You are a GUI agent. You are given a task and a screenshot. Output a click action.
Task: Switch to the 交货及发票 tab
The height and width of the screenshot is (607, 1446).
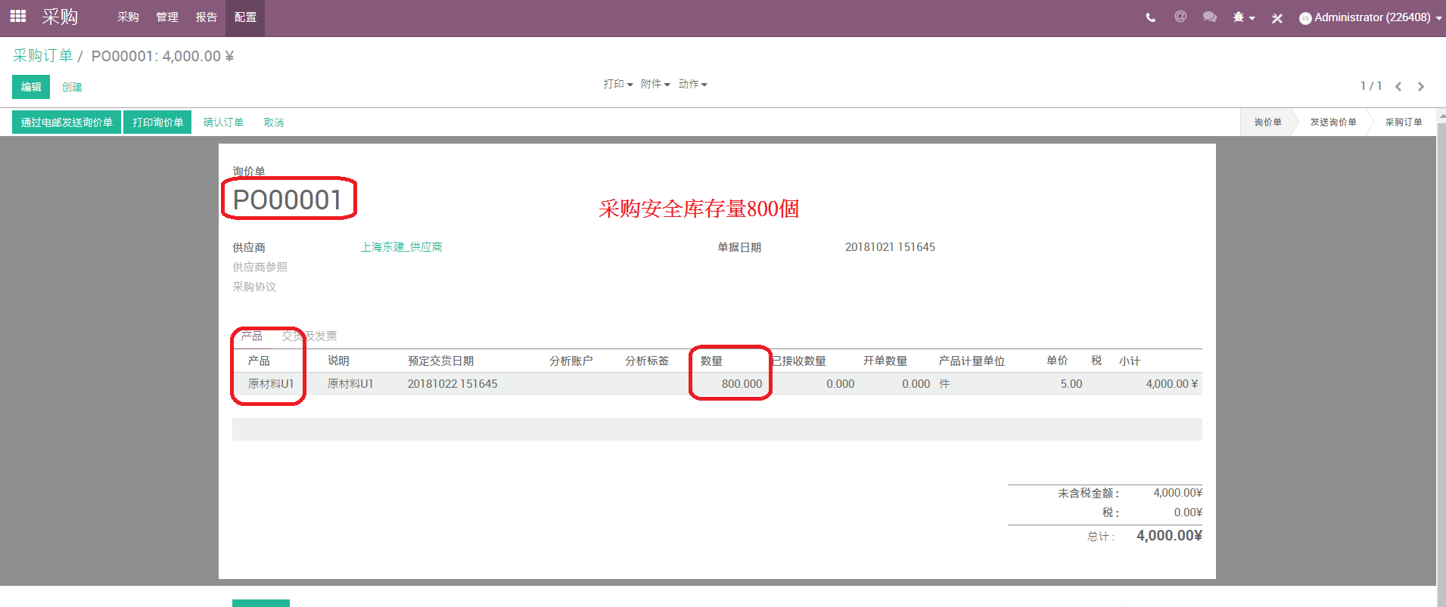[309, 336]
